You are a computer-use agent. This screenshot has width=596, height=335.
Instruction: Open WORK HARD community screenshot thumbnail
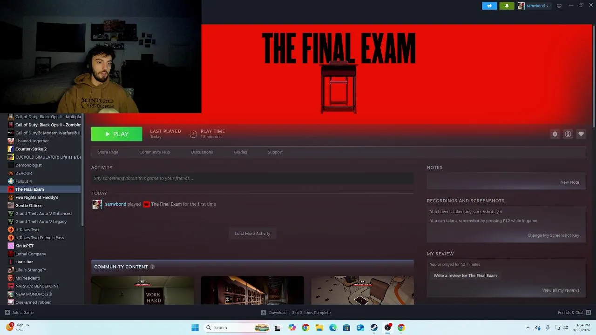pyautogui.click(x=142, y=290)
